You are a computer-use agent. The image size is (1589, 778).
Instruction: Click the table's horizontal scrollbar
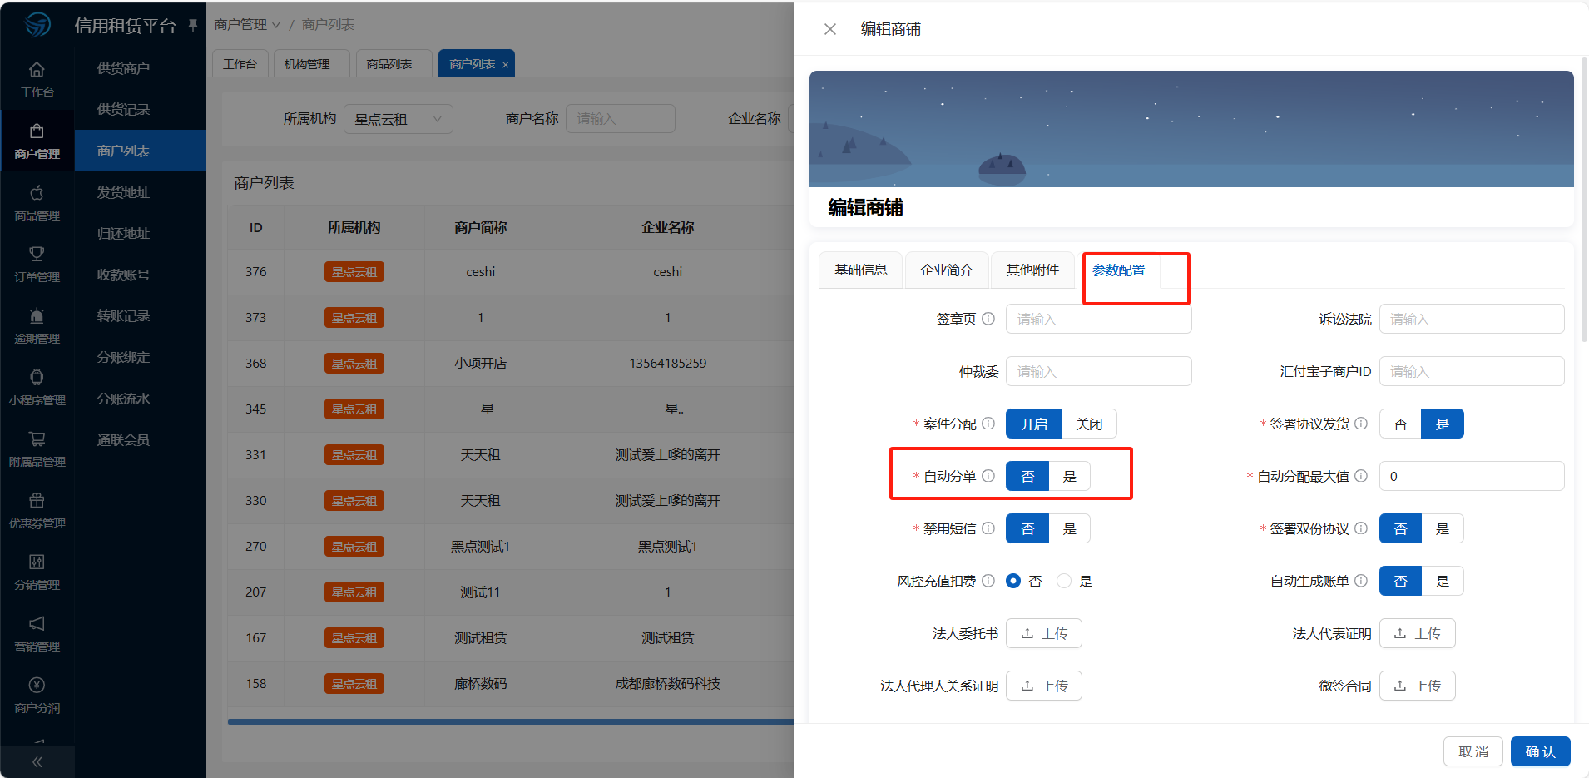511,721
